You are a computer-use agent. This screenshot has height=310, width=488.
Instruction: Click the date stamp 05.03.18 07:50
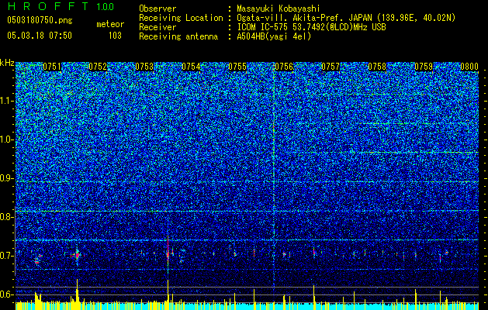(x=40, y=35)
